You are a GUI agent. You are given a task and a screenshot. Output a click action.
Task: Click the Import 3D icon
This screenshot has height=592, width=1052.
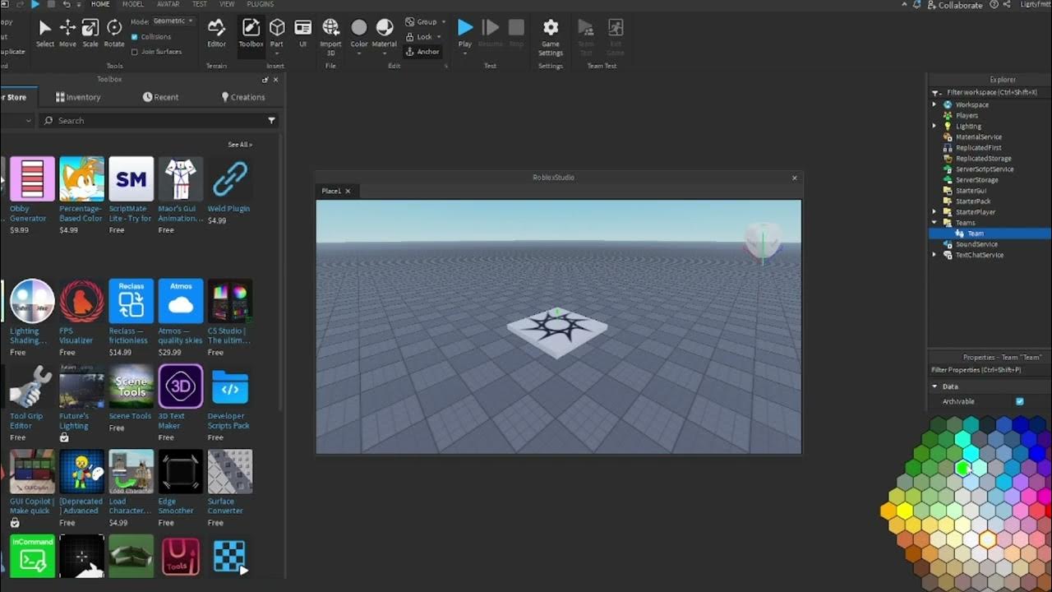(x=330, y=27)
